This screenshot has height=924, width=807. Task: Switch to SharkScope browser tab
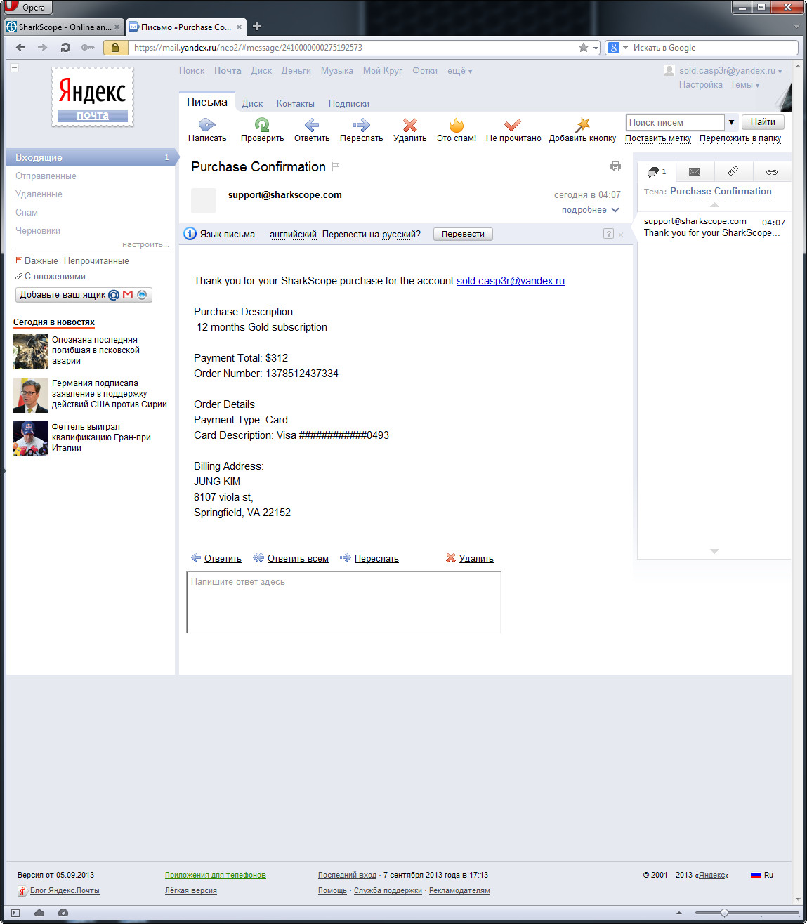(x=64, y=27)
